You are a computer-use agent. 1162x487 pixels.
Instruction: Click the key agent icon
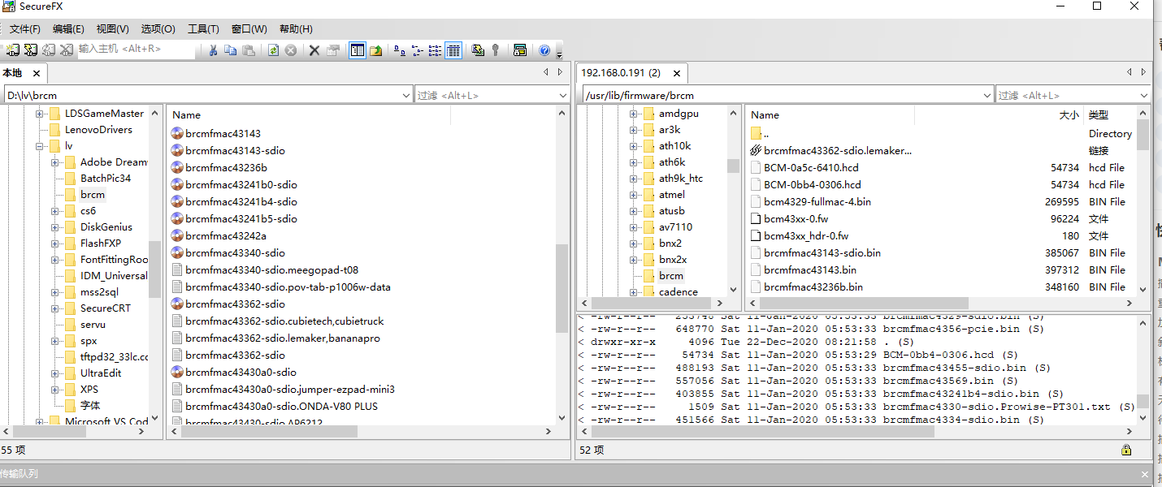[495, 50]
